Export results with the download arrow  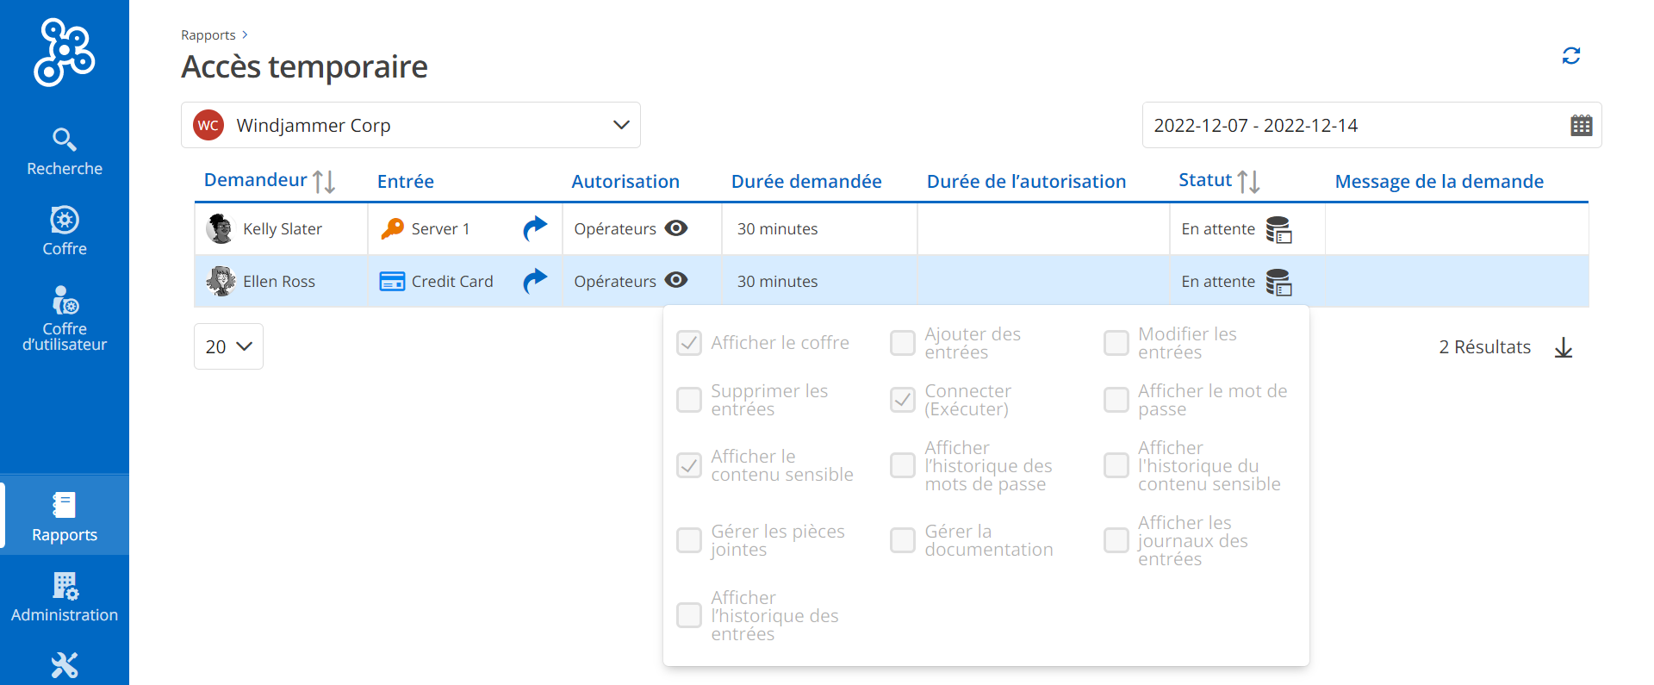pyautogui.click(x=1564, y=347)
